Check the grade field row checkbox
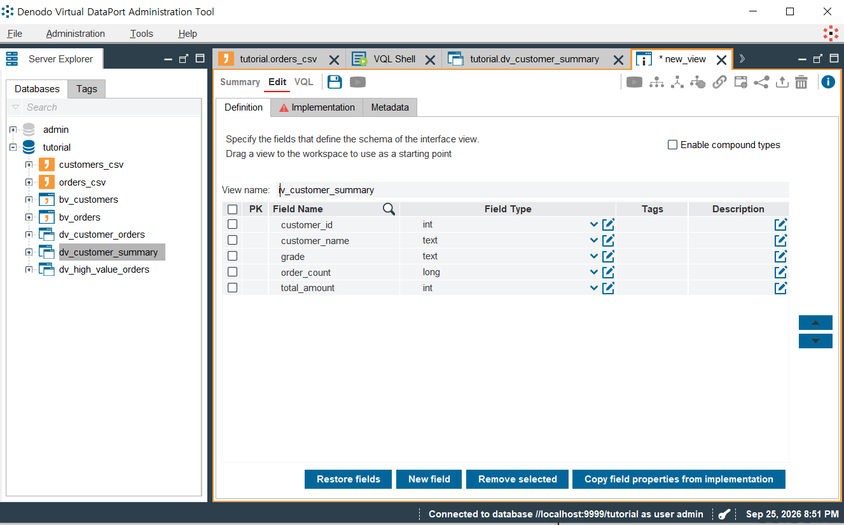Viewport: 844px width, 525px height. click(232, 256)
